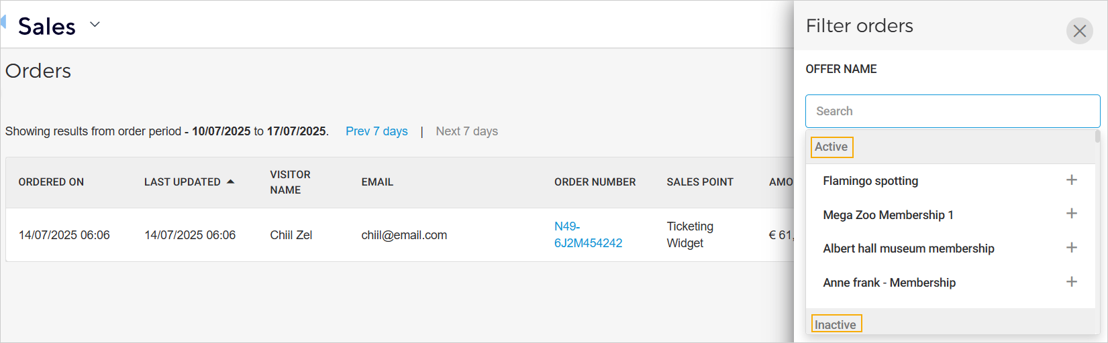Click plus icon for Albert hall museum membership
Image resolution: width=1108 pixels, height=343 pixels.
coord(1071,247)
